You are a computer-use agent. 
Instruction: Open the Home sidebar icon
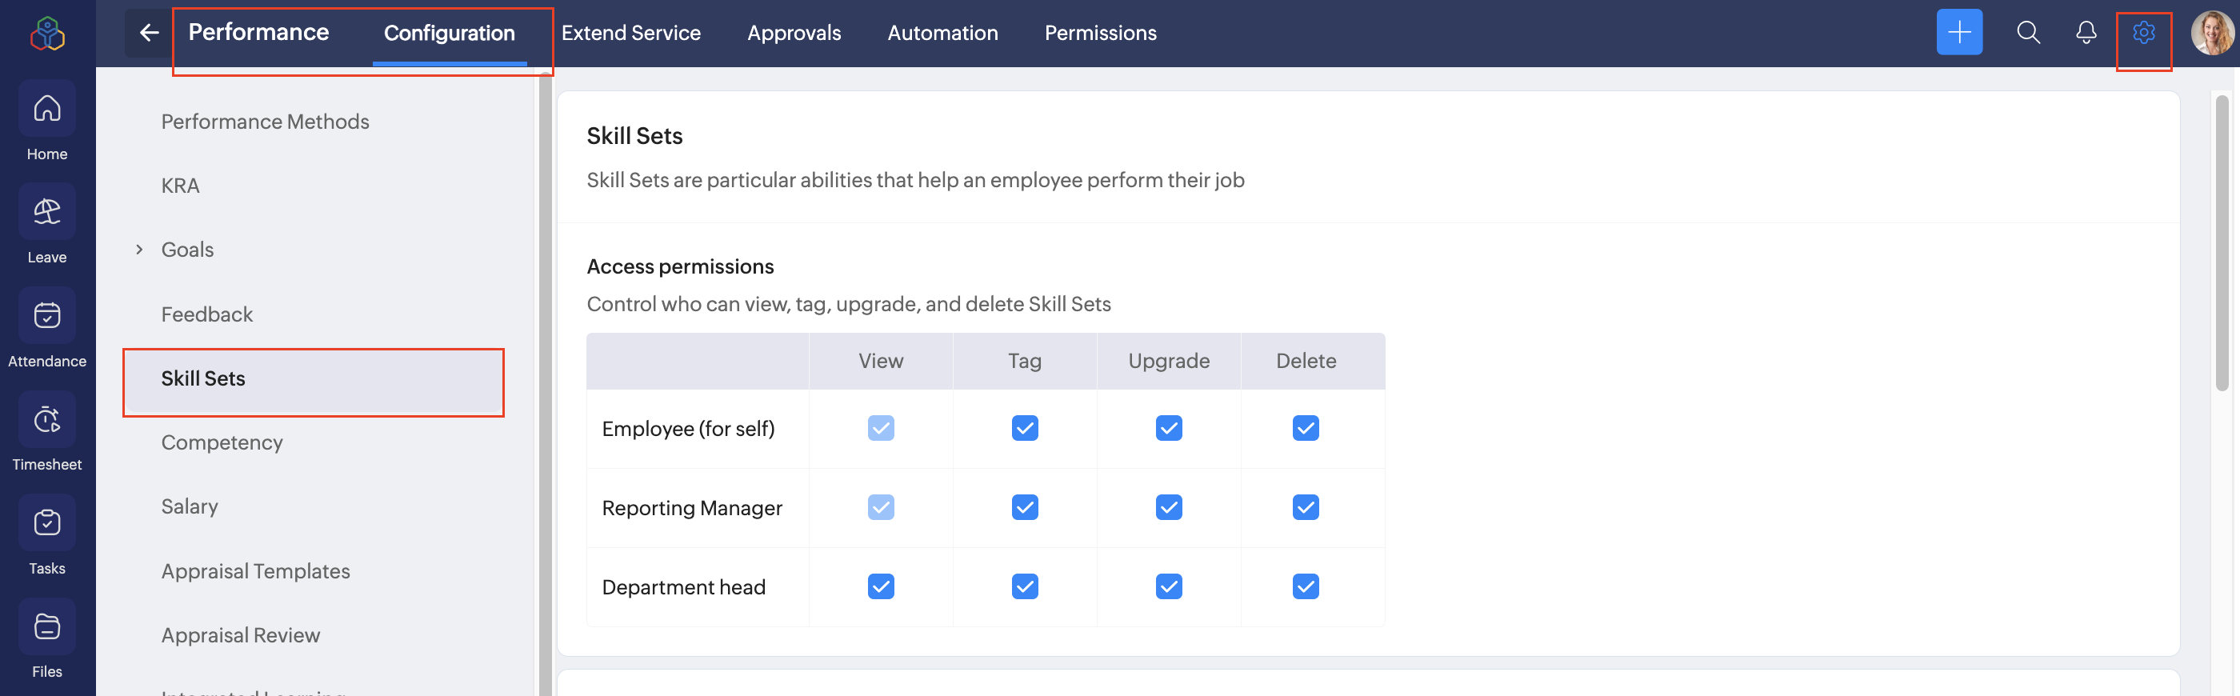pyautogui.click(x=47, y=110)
